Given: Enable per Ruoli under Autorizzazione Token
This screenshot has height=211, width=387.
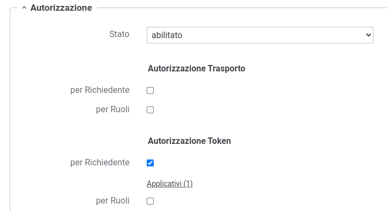Looking at the screenshot, I should [x=150, y=201].
